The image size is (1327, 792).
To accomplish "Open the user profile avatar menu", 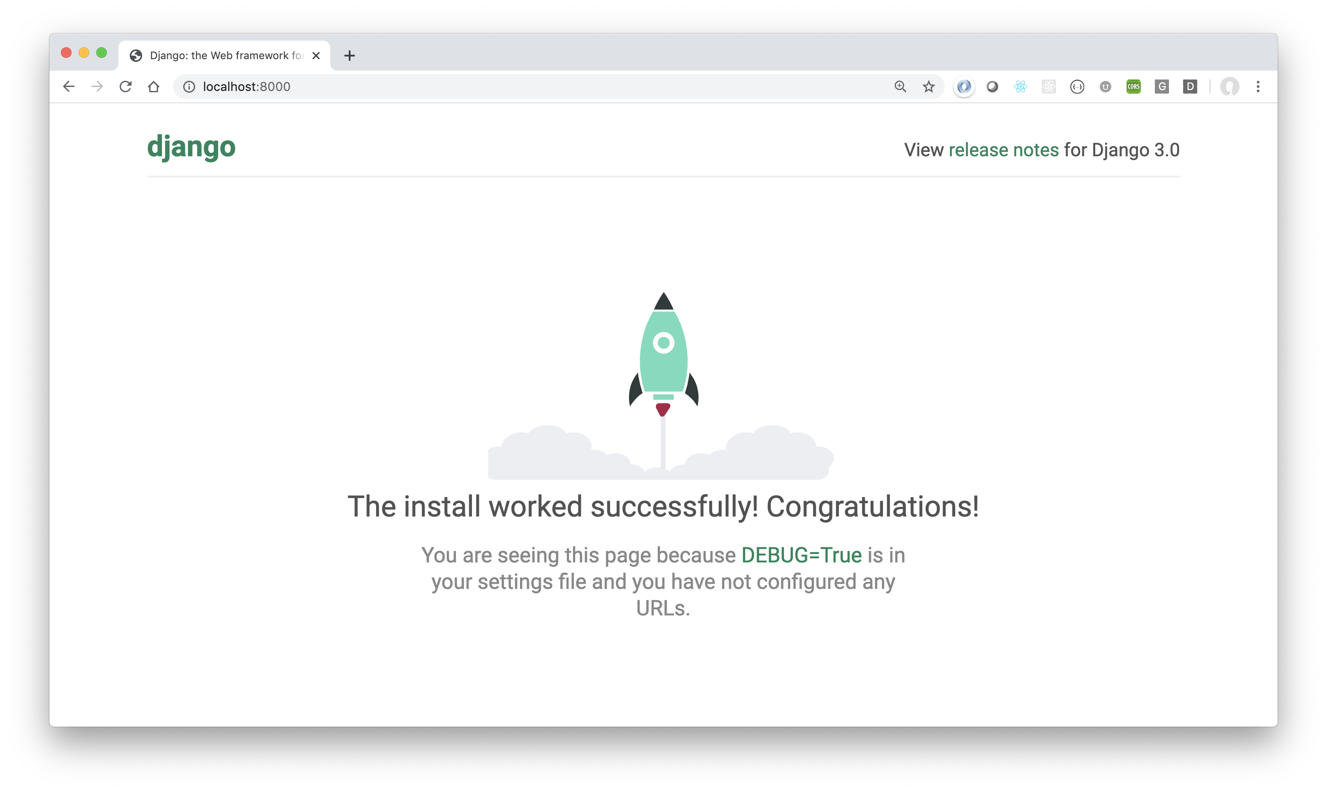I will point(1229,87).
